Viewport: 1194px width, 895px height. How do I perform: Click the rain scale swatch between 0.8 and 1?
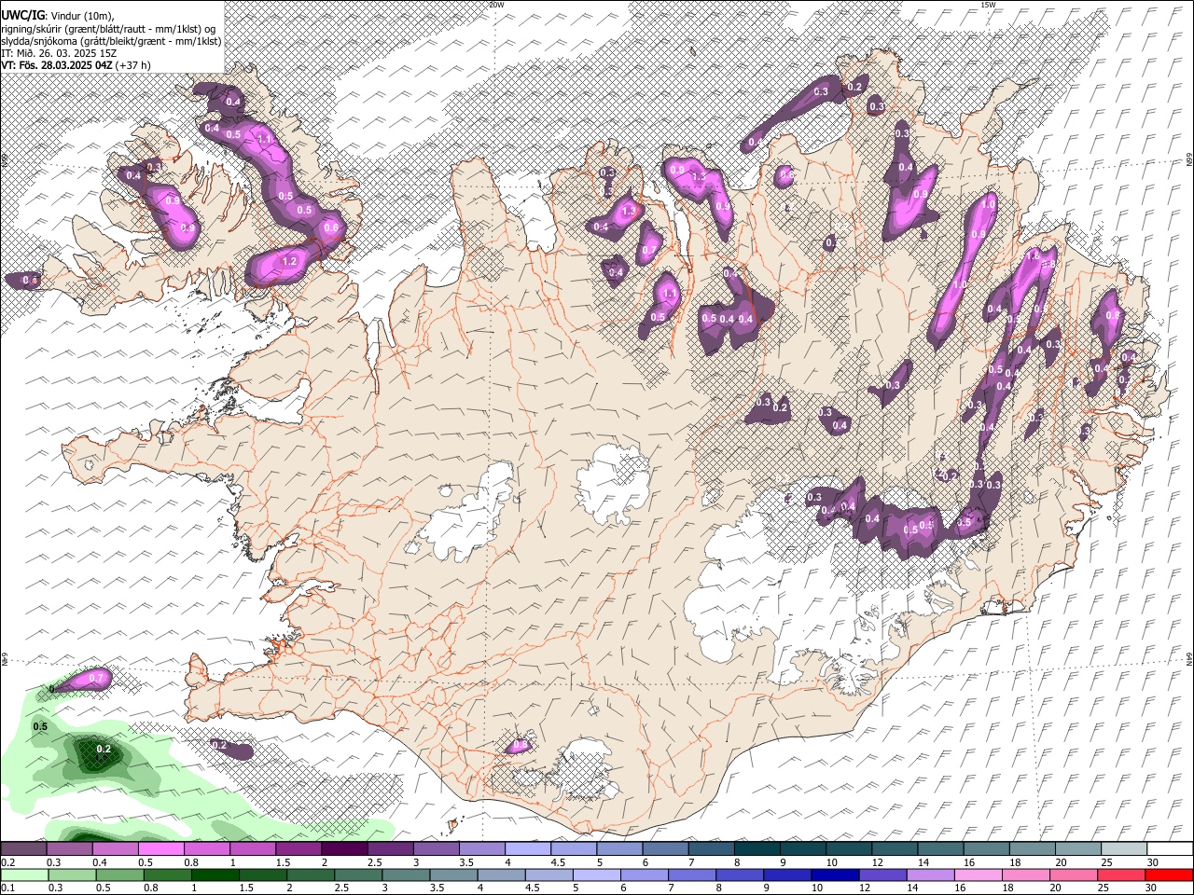(167, 874)
